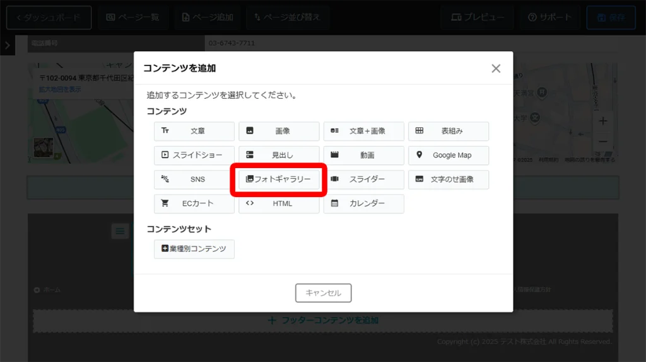646x362 pixels.
Task: Open the 業種別コンテンツ content set
Action: (194, 249)
